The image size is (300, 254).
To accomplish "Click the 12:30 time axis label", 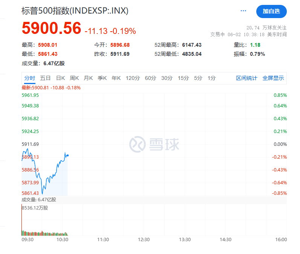I will tap(144, 240).
